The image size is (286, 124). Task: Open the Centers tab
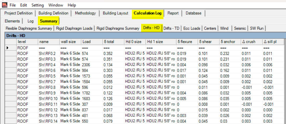tap(210, 28)
